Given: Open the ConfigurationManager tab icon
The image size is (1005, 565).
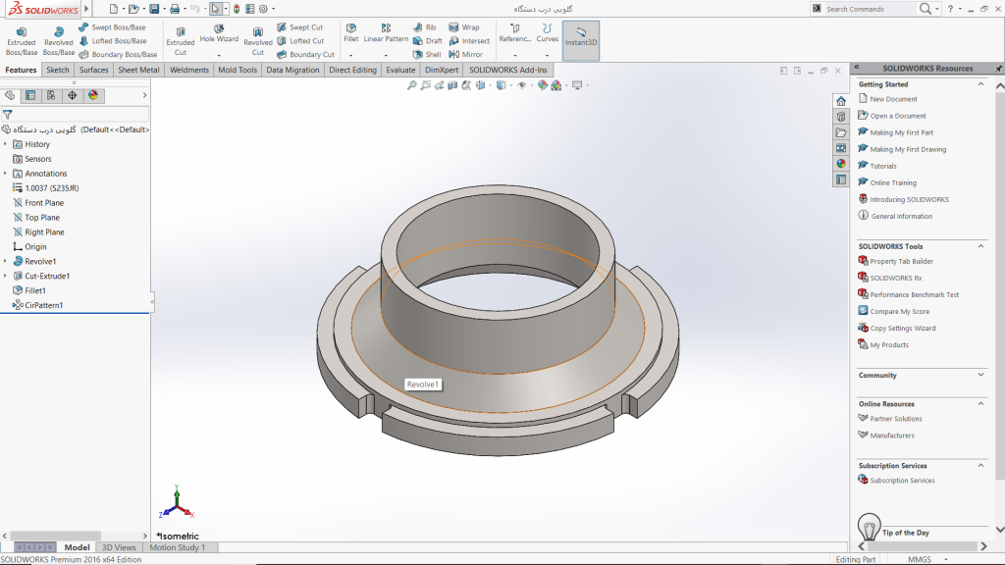Looking at the screenshot, I should tap(51, 95).
